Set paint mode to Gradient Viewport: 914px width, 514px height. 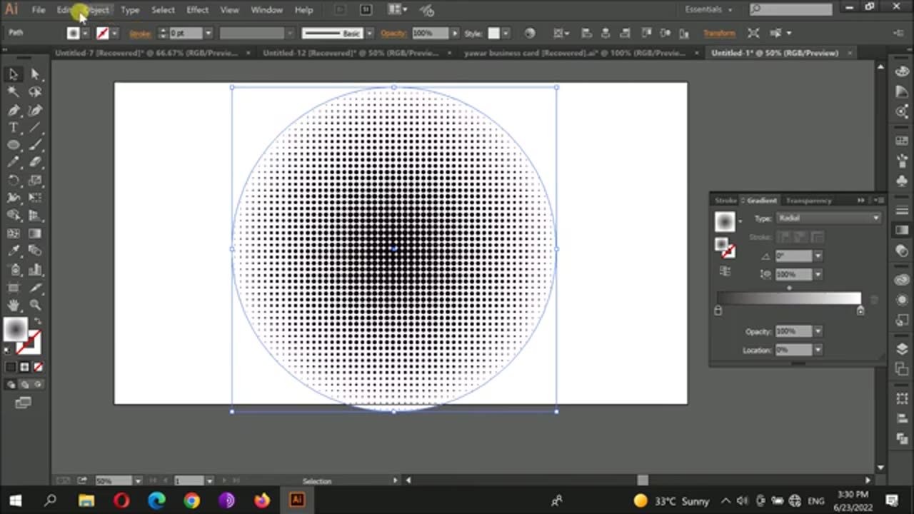[24, 367]
